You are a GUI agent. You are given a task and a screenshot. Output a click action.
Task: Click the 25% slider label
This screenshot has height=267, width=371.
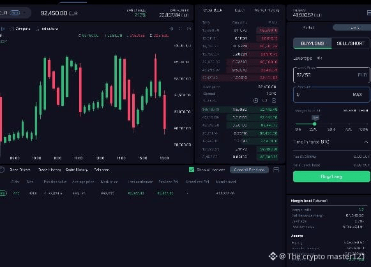313,129
